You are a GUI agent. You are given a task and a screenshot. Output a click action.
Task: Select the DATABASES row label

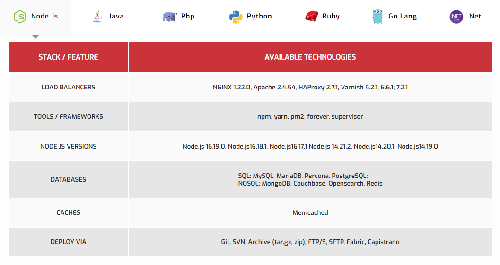click(68, 179)
